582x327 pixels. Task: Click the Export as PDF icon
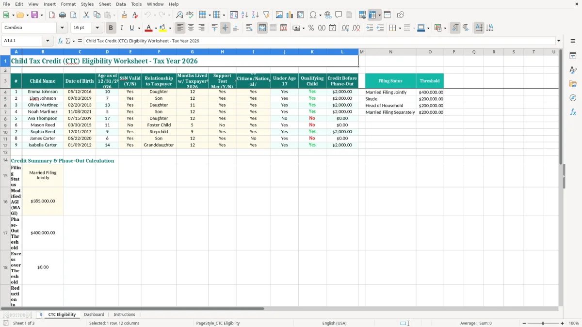pyautogui.click(x=52, y=15)
